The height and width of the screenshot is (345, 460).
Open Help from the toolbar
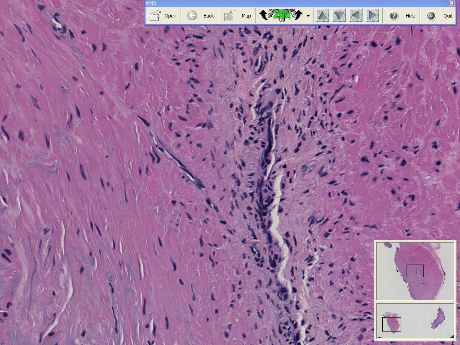[x=402, y=16]
